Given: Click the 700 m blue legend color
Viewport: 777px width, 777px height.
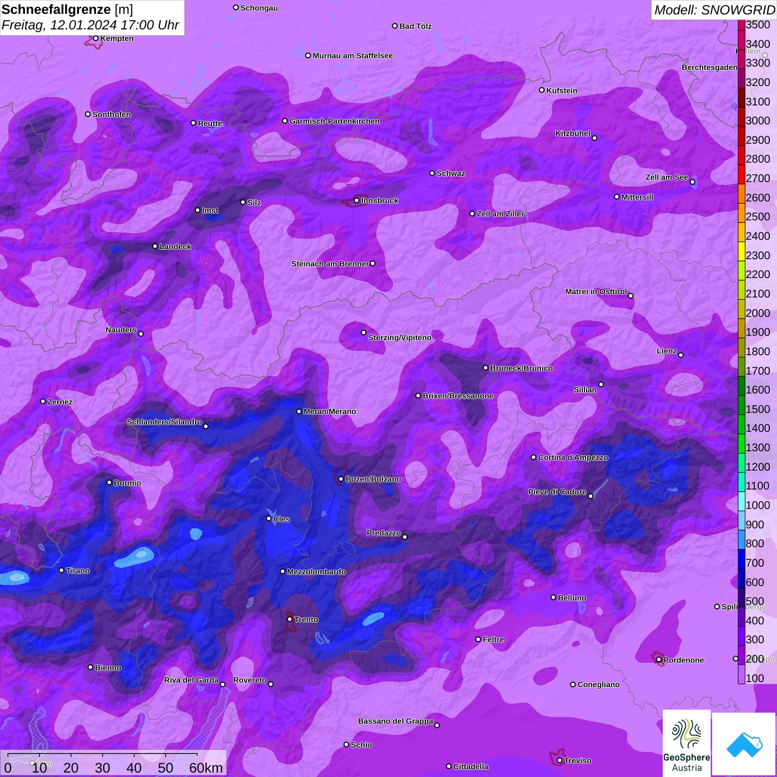Looking at the screenshot, I should [741, 559].
